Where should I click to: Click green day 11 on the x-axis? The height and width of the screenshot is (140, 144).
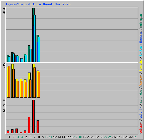51,137
